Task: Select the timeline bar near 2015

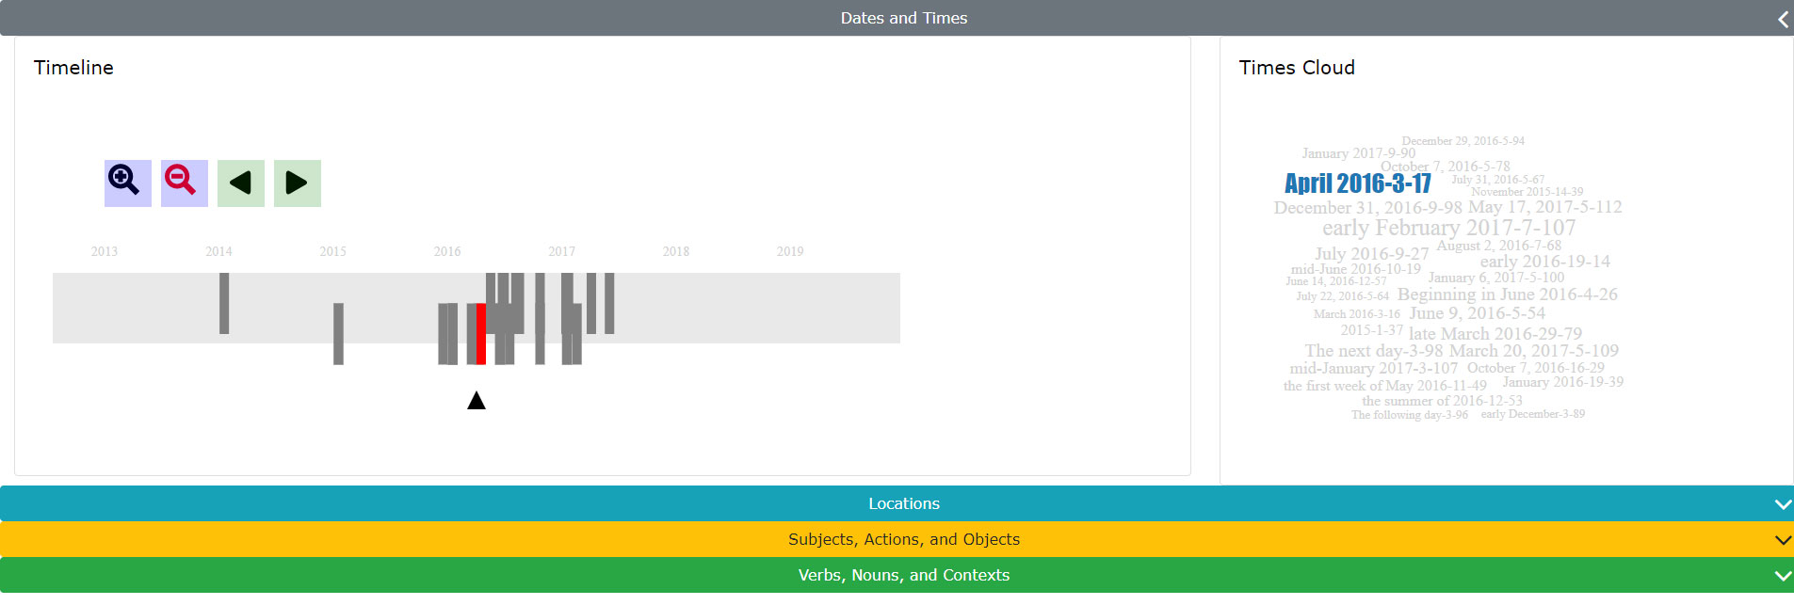Action: pos(338,333)
